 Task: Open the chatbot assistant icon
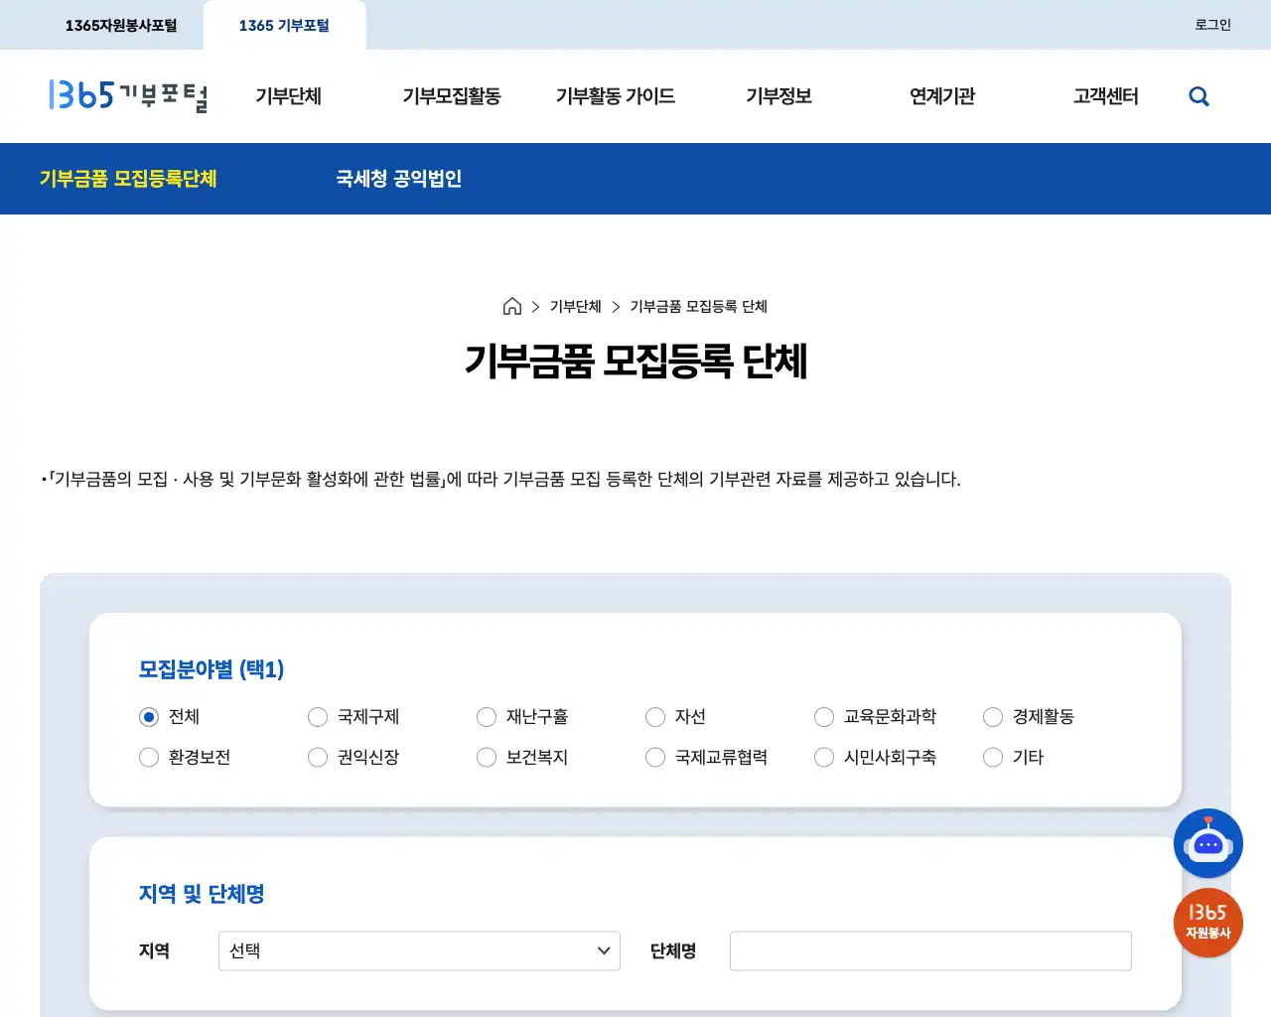click(x=1208, y=843)
